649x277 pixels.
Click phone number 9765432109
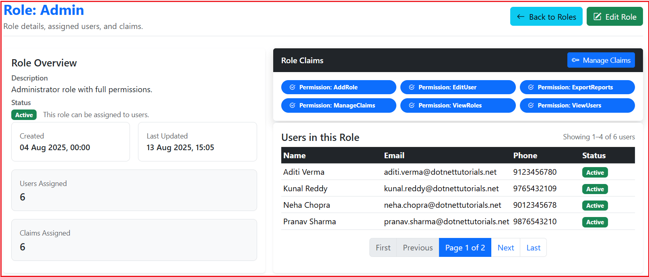pos(535,188)
